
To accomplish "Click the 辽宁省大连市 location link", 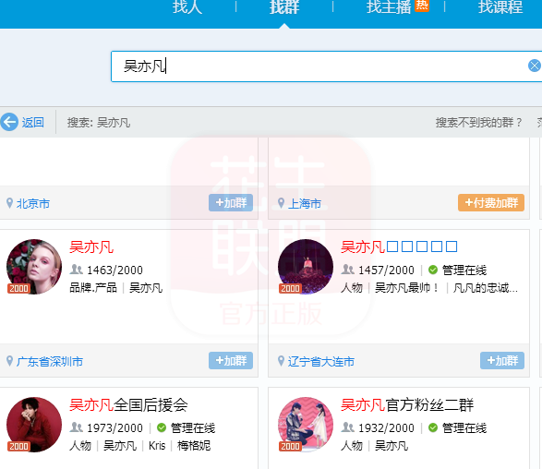I will click(321, 362).
